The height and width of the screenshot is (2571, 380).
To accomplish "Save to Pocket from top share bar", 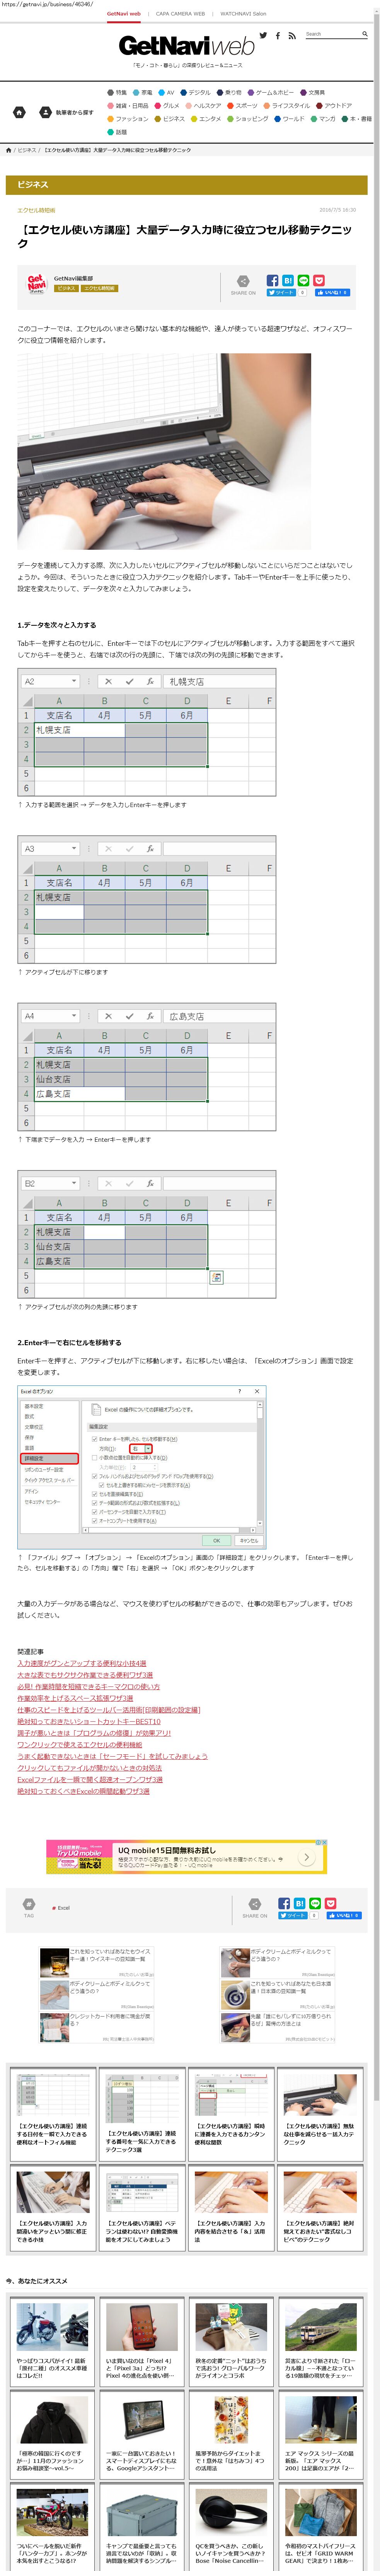I will (318, 281).
